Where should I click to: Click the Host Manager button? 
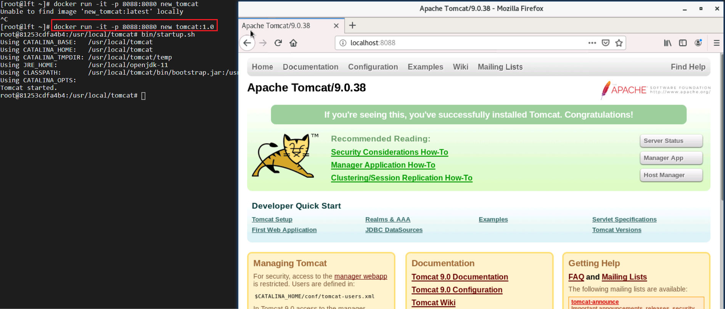[x=671, y=175]
